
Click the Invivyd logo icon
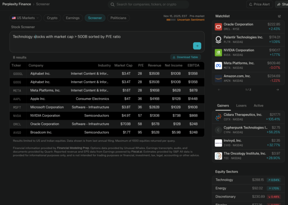pyautogui.click(x=218, y=143)
